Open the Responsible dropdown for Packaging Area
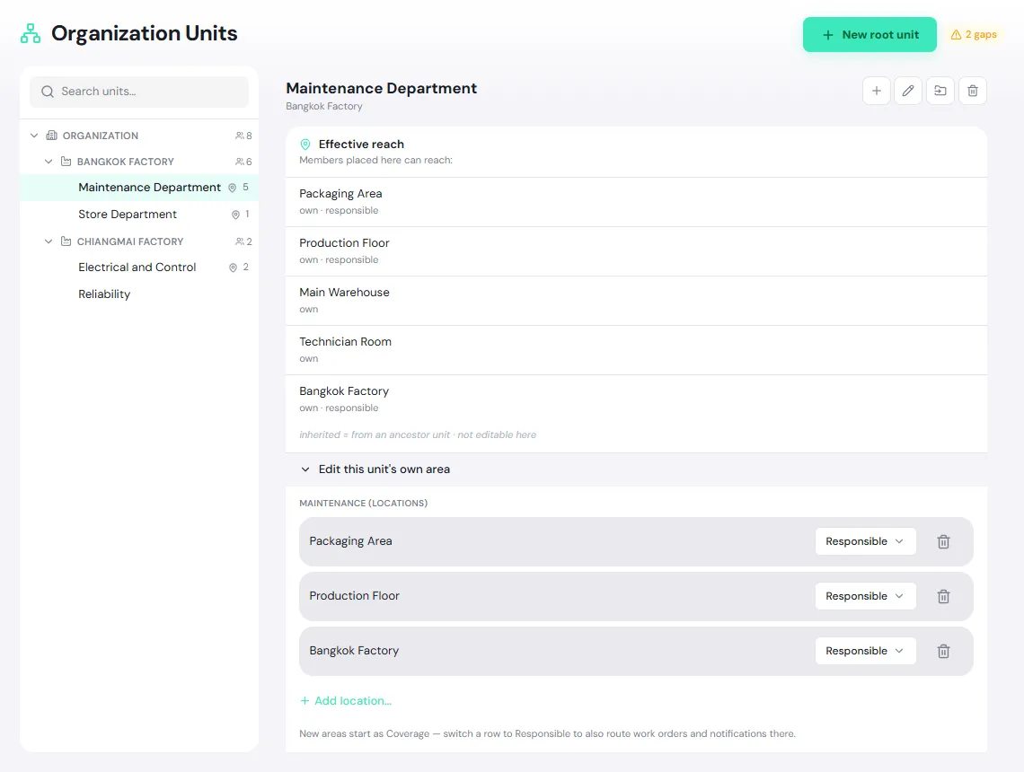 865,541
